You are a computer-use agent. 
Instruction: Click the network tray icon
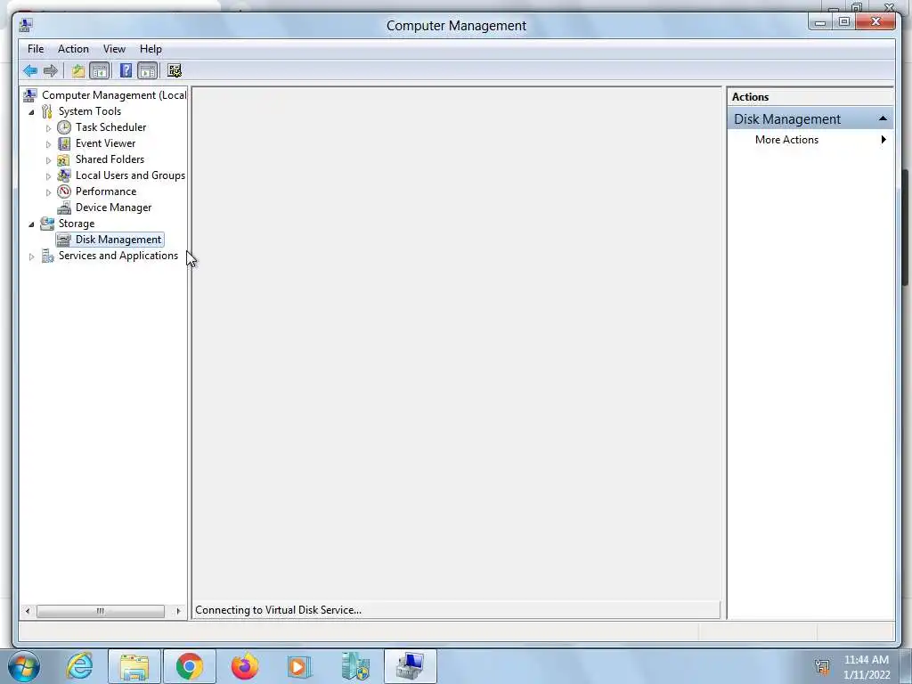pyautogui.click(x=822, y=666)
